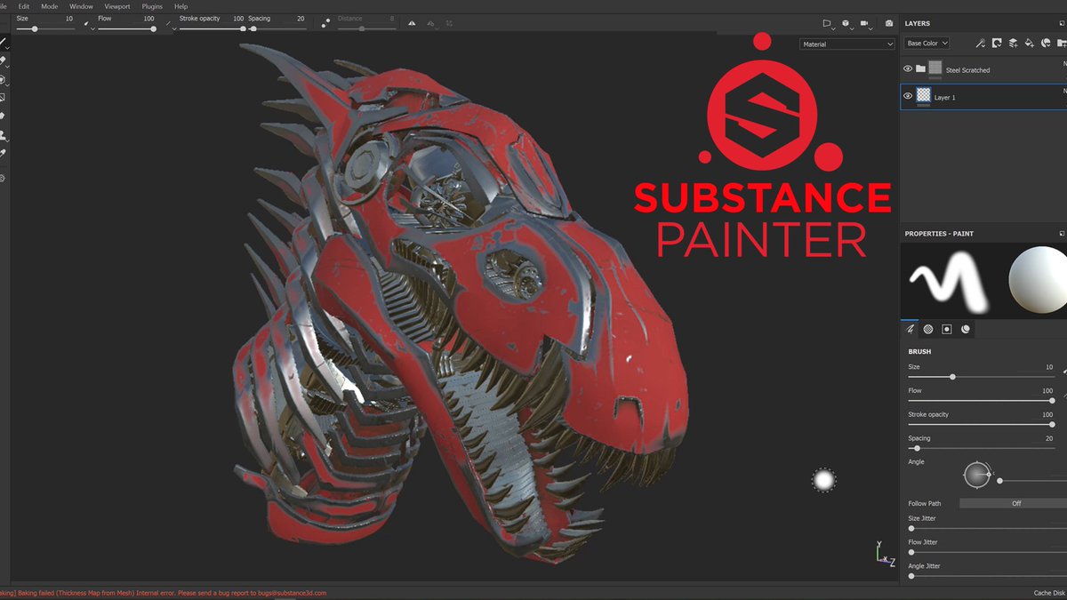The width and height of the screenshot is (1067, 600).
Task: Toggle the symmetry icon in top toolbar
Action: pyautogui.click(x=412, y=23)
